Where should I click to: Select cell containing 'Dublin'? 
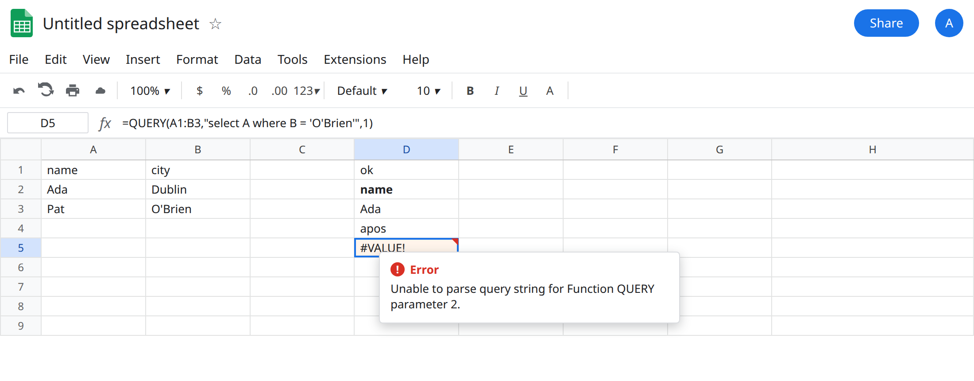198,190
